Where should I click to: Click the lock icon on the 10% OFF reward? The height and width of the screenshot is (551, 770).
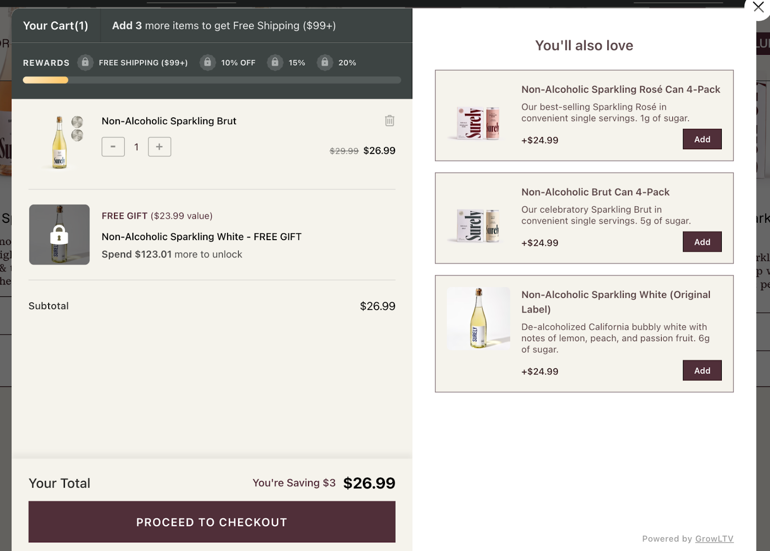click(207, 63)
